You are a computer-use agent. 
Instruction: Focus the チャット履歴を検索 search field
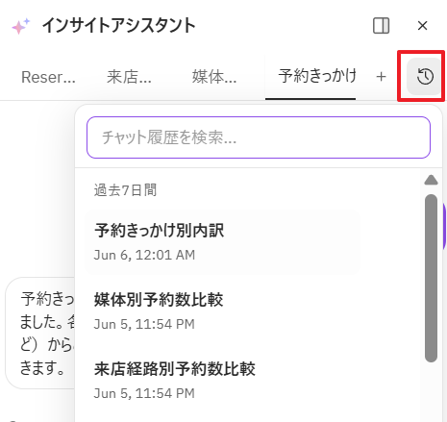point(259,137)
